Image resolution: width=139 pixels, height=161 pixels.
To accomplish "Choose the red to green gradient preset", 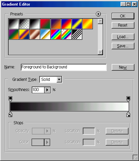I will (45, 24).
